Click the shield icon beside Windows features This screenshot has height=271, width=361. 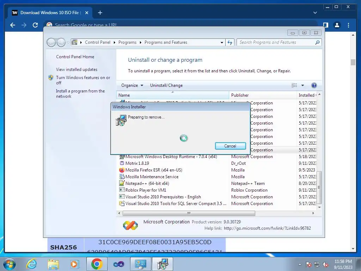pos(51,78)
